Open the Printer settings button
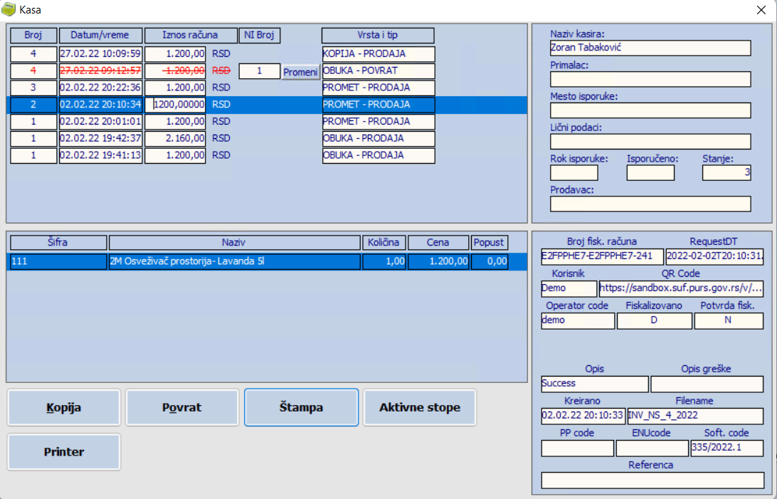This screenshot has height=499, width=777. pos(64,452)
